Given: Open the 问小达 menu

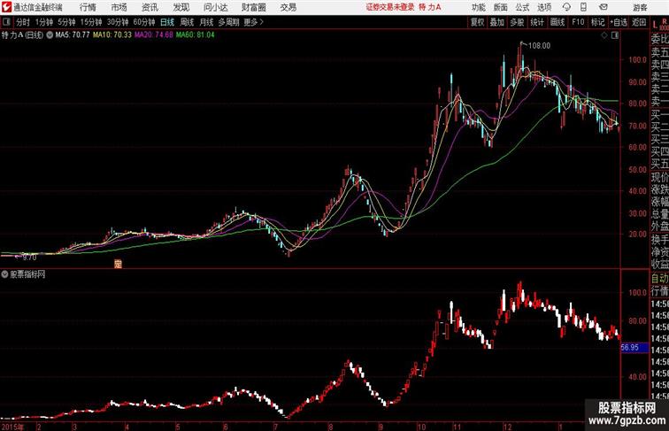Looking at the screenshot, I should tap(215, 7).
